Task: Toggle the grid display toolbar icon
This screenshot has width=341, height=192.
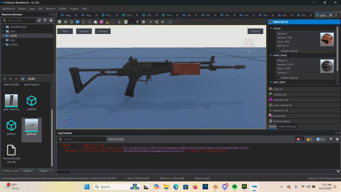Action: click(59, 22)
